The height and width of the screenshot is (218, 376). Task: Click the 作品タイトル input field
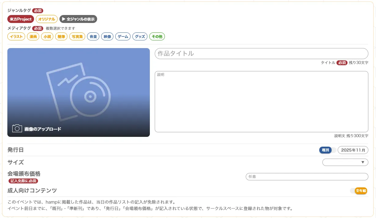click(261, 54)
